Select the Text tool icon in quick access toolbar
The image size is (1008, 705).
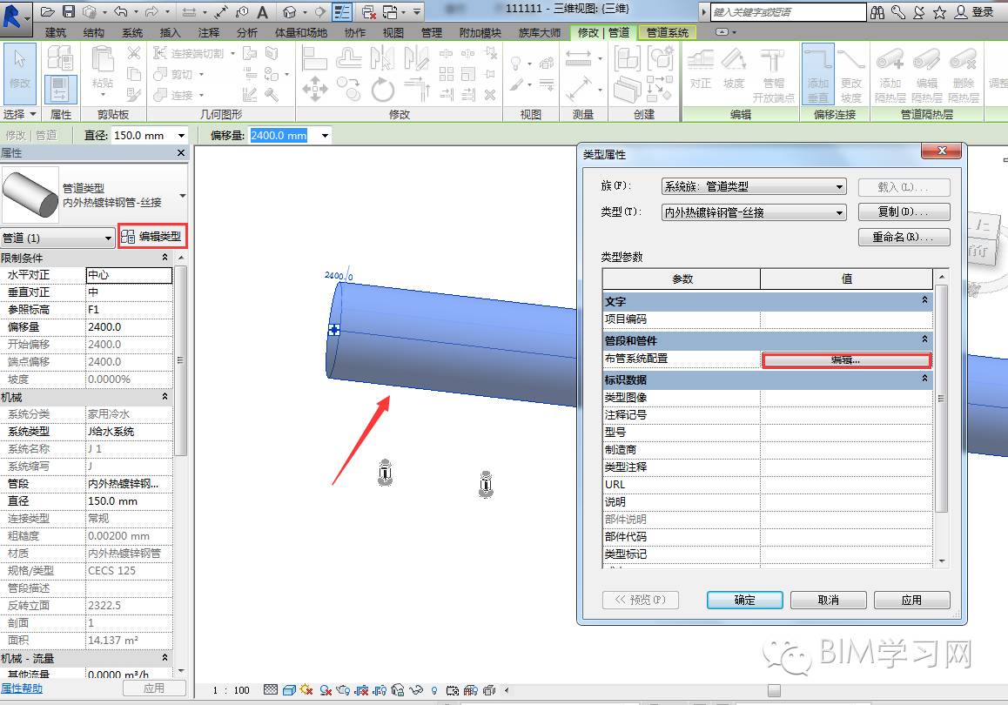[262, 11]
